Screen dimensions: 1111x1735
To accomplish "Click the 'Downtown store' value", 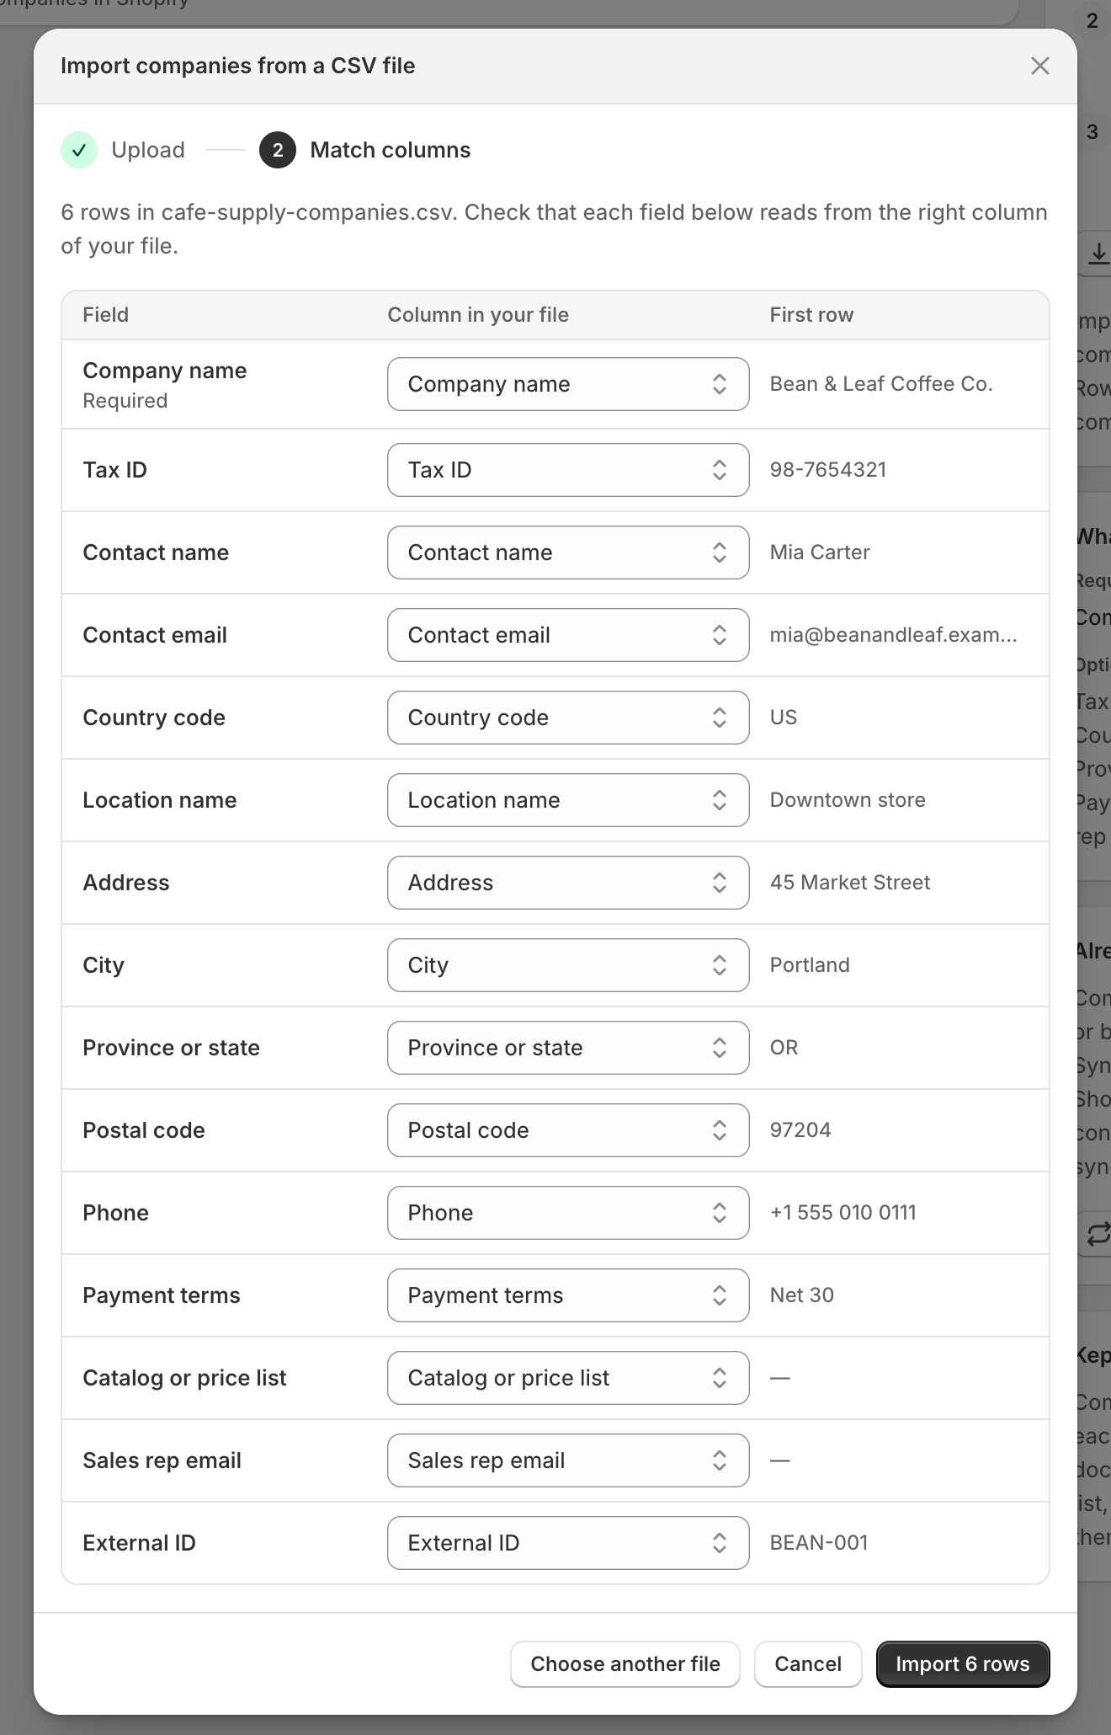I will pyautogui.click(x=848, y=800).
